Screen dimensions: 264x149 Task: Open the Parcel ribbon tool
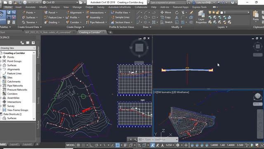pyautogui.click(x=51, y=12)
